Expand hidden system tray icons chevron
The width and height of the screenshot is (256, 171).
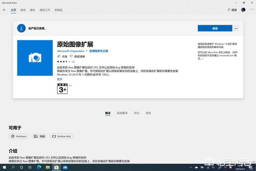[190, 167]
